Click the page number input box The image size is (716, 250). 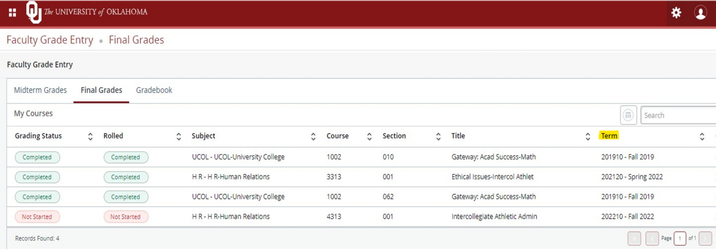[680, 239]
